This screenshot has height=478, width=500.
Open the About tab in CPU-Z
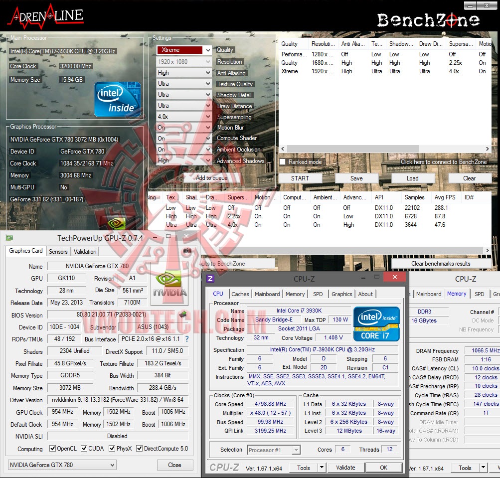[365, 294]
